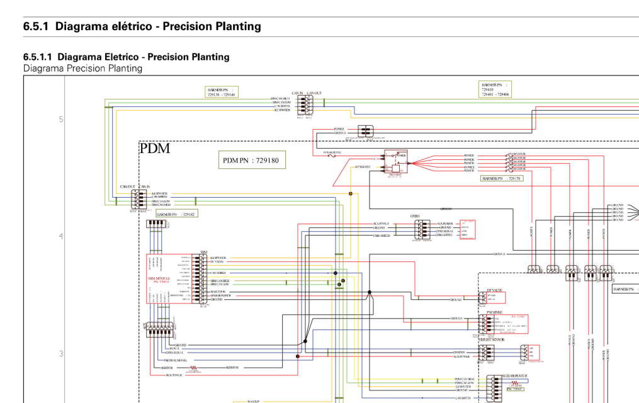Select the 'PDM CAN LOW' wire label

point(464,383)
